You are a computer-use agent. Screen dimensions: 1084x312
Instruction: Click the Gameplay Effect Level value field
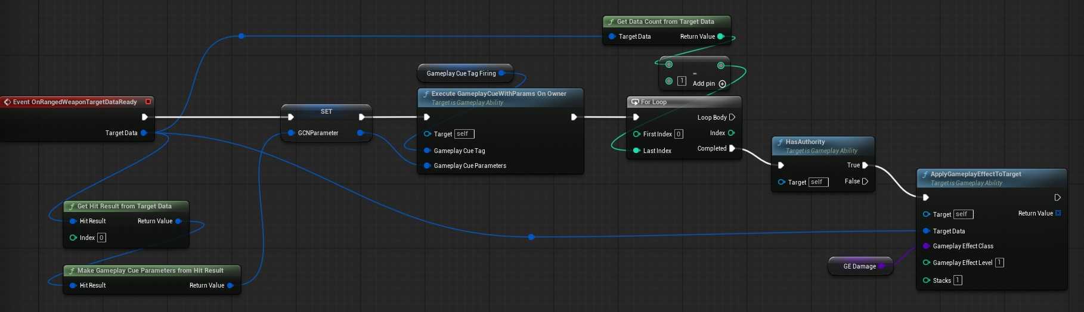tap(999, 263)
